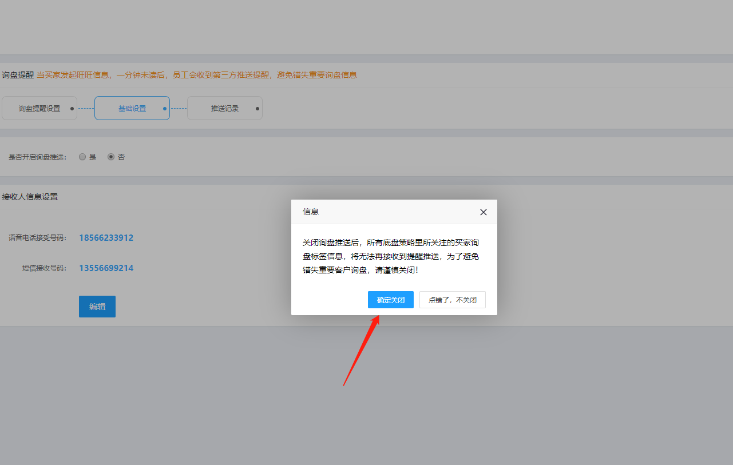Click SMS number 13556699214
Viewport: 733px width, 465px height.
click(106, 268)
